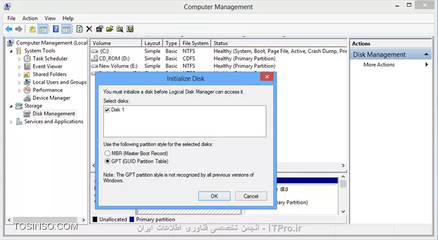Screen dimensions: 438x240
Task: Click the Up one level folder icon
Action: (x=32, y=29)
